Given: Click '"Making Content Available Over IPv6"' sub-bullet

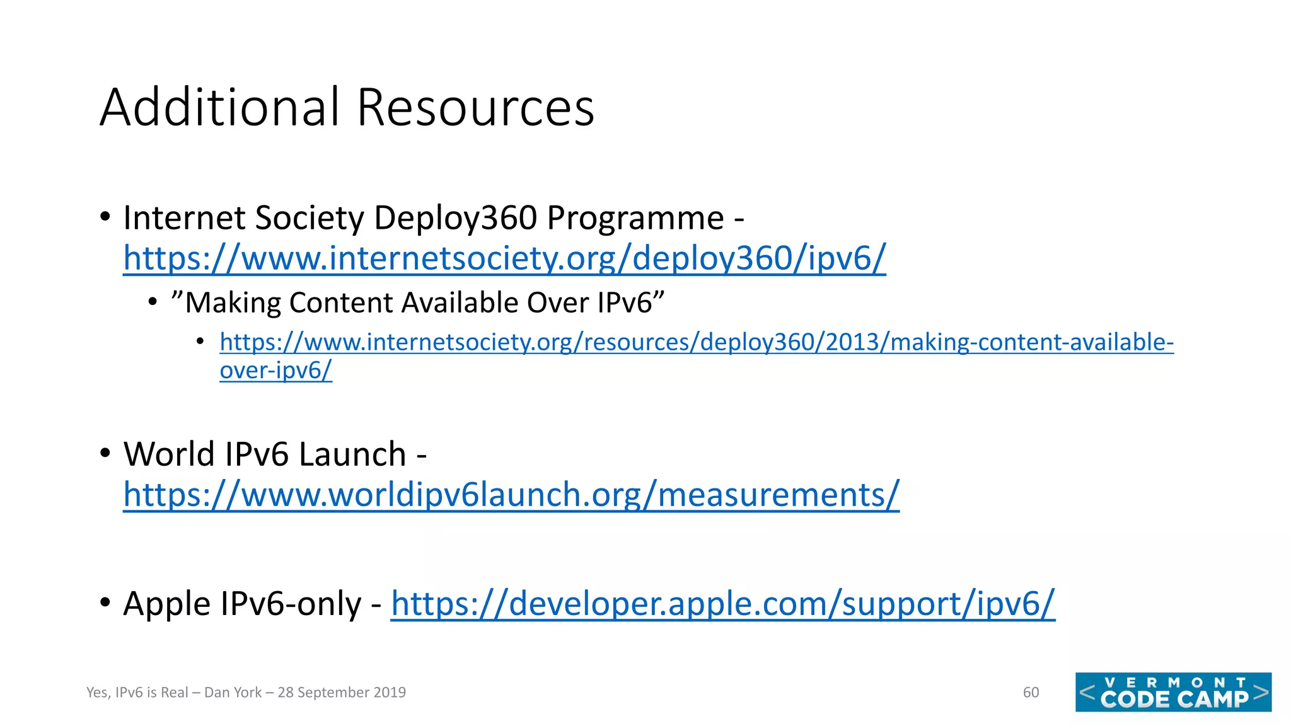Looking at the screenshot, I should click(x=418, y=302).
